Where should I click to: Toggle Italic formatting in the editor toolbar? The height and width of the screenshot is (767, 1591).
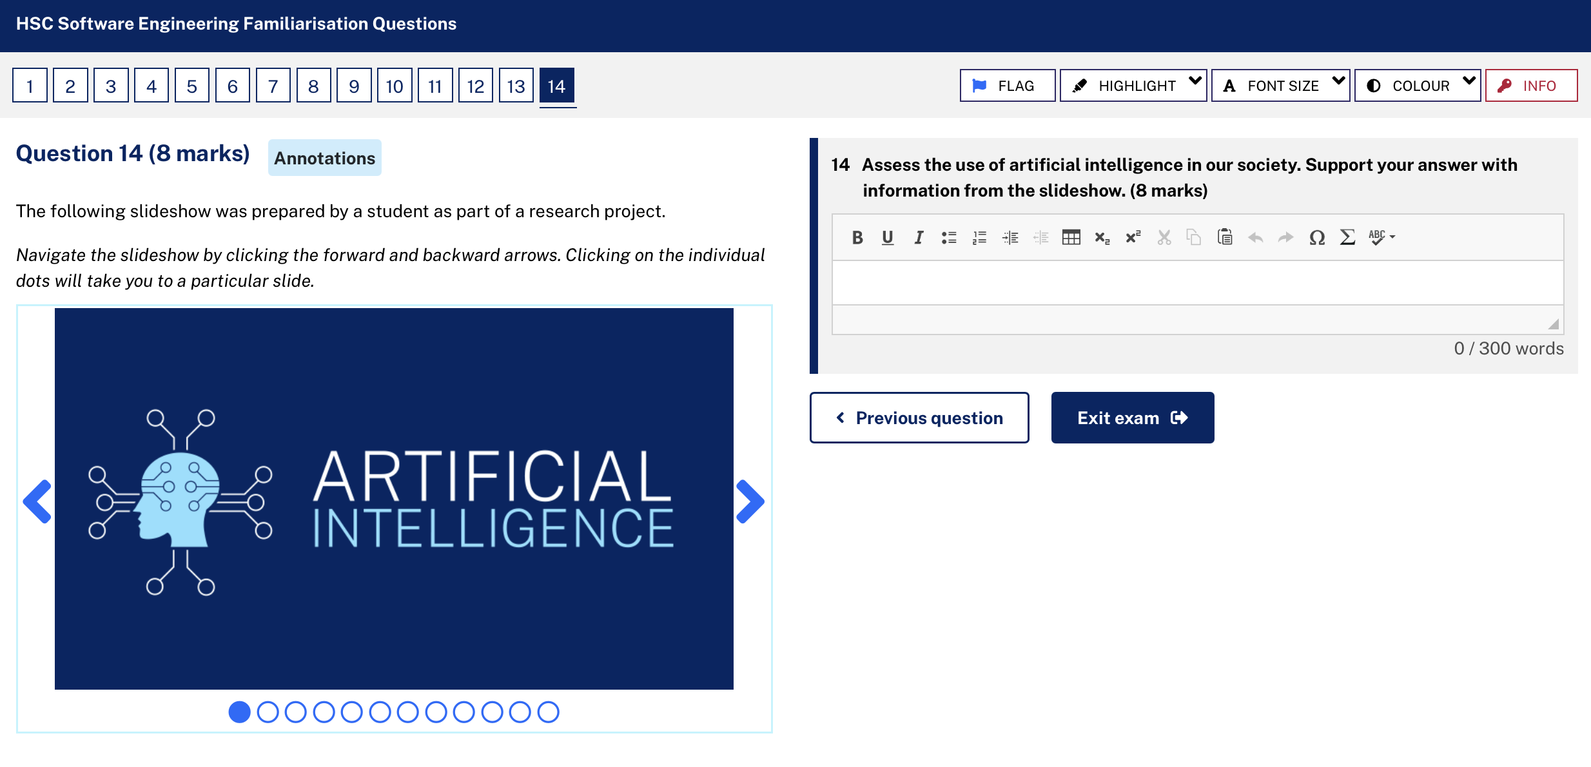918,237
